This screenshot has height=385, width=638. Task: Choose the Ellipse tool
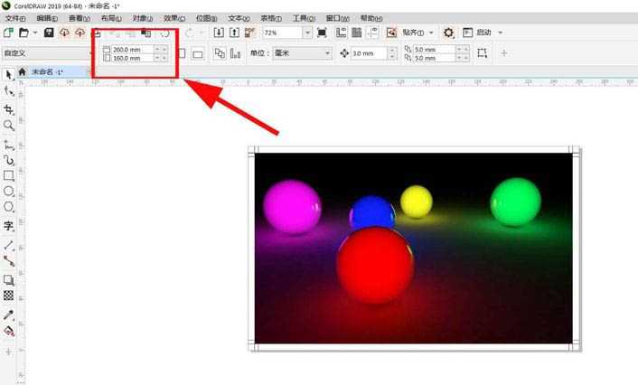click(x=8, y=192)
